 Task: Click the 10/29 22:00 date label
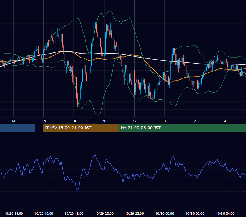tap(134, 213)
